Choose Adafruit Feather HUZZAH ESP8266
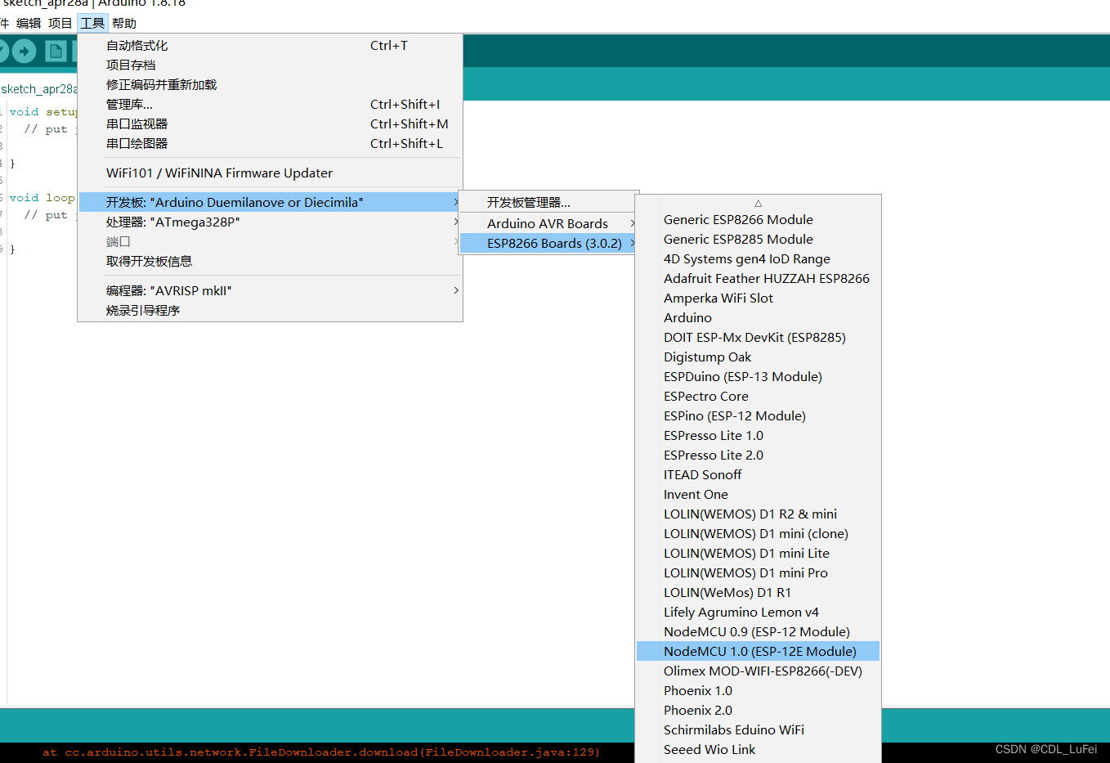 coord(759,279)
